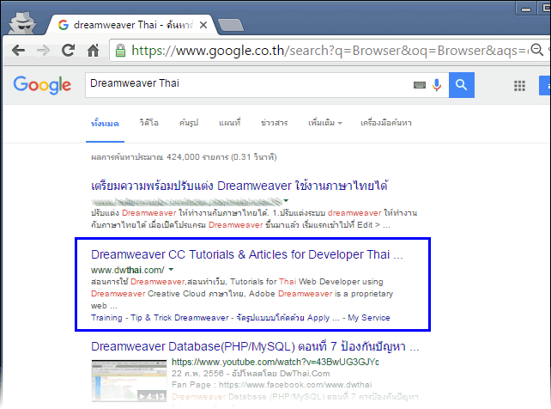Image resolution: width=551 pixels, height=409 pixels.
Task: Start voice search with microphone icon
Action: coord(437,85)
